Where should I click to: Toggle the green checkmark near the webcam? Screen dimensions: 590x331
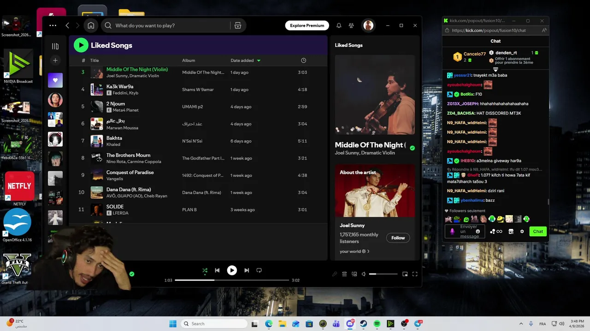(132, 274)
